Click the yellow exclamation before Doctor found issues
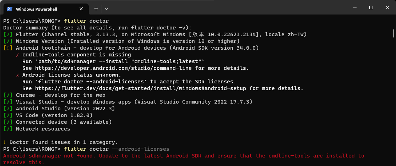The height and width of the screenshot is (166, 396). [x=5, y=143]
